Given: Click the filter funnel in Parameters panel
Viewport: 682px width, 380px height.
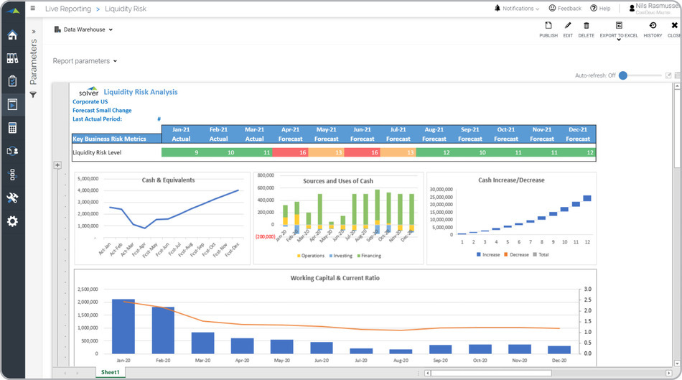Looking at the screenshot, I should [x=33, y=95].
